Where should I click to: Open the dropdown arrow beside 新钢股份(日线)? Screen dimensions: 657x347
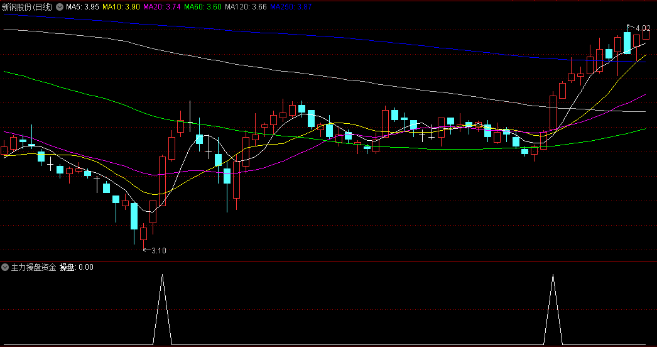point(60,7)
